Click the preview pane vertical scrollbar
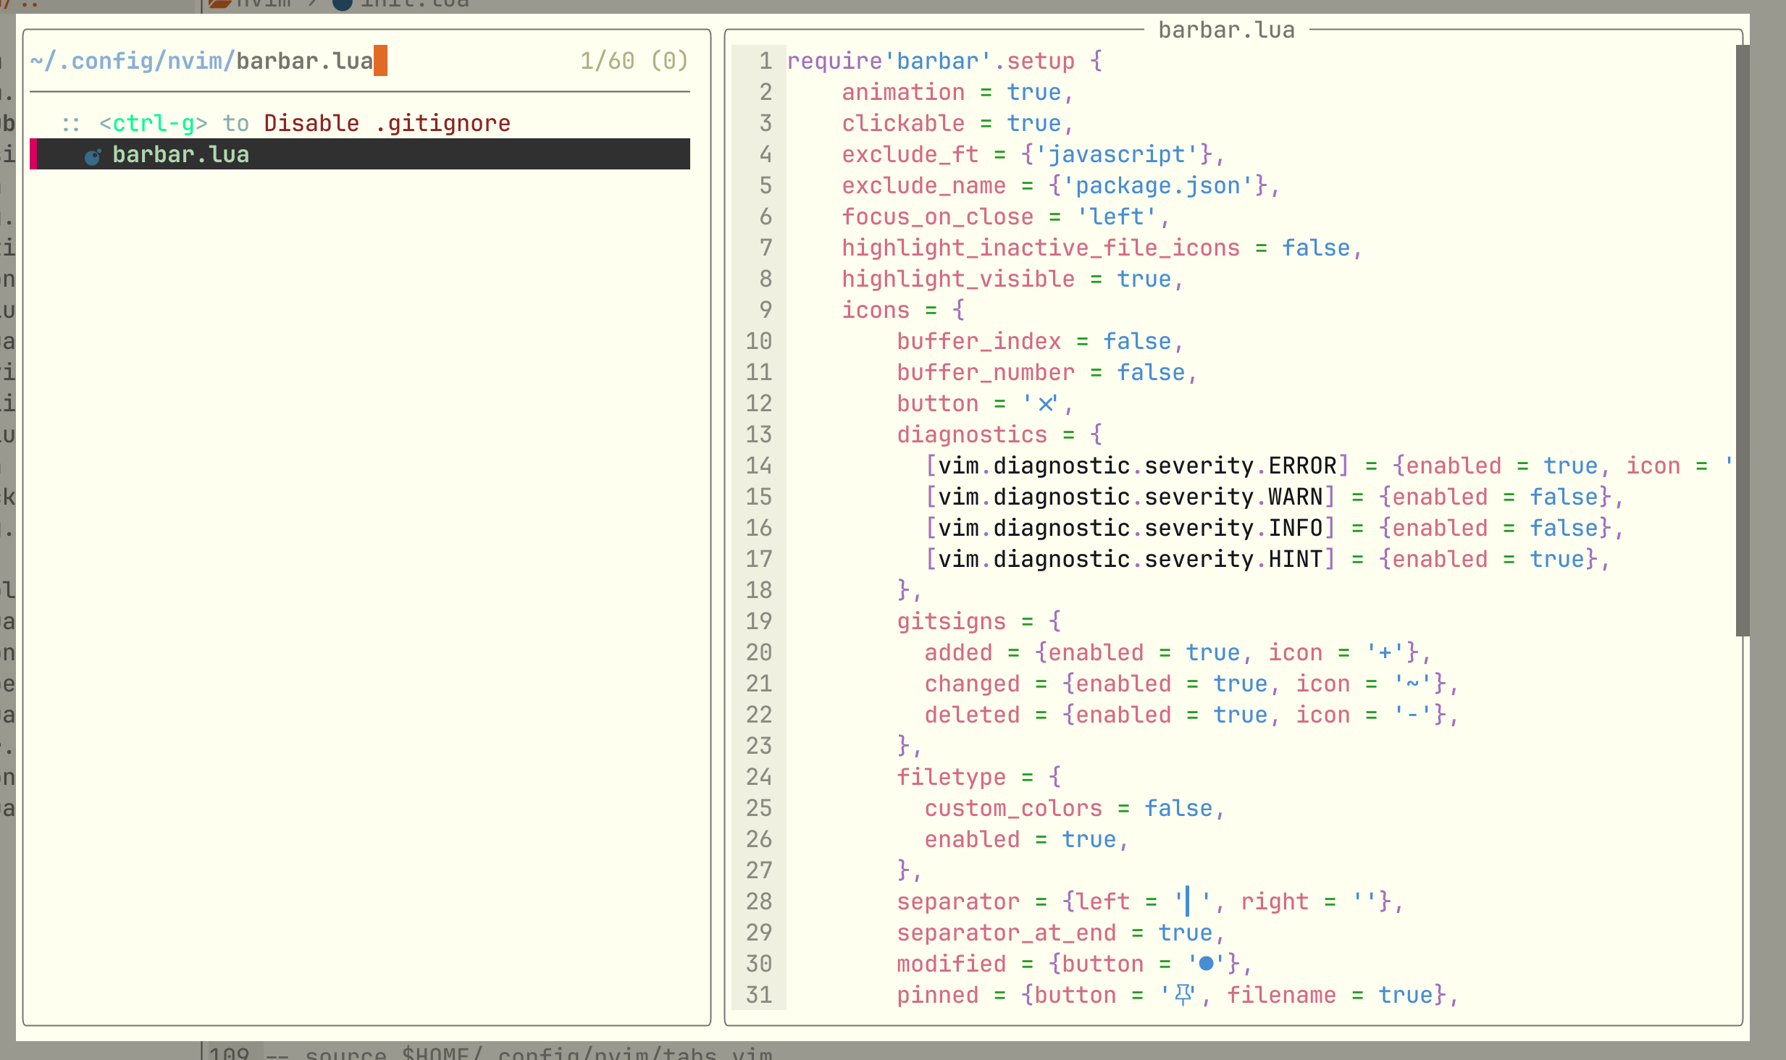Screen dimensions: 1786x1060 tap(1743, 340)
